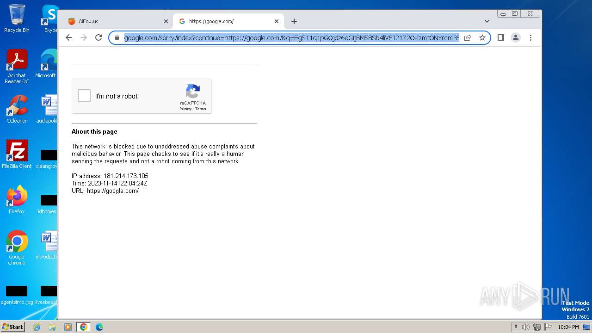The width and height of the screenshot is (592, 333).
Task: Launch Internet Explorer from taskbar
Action: (x=37, y=327)
